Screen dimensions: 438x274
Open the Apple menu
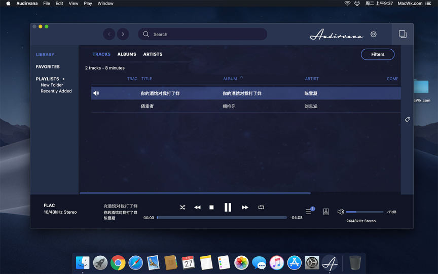8,4
